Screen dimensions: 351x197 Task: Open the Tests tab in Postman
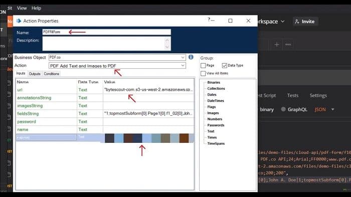293,95
